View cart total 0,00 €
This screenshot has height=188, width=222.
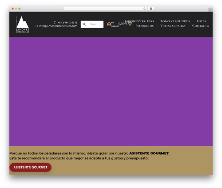(x=123, y=24)
